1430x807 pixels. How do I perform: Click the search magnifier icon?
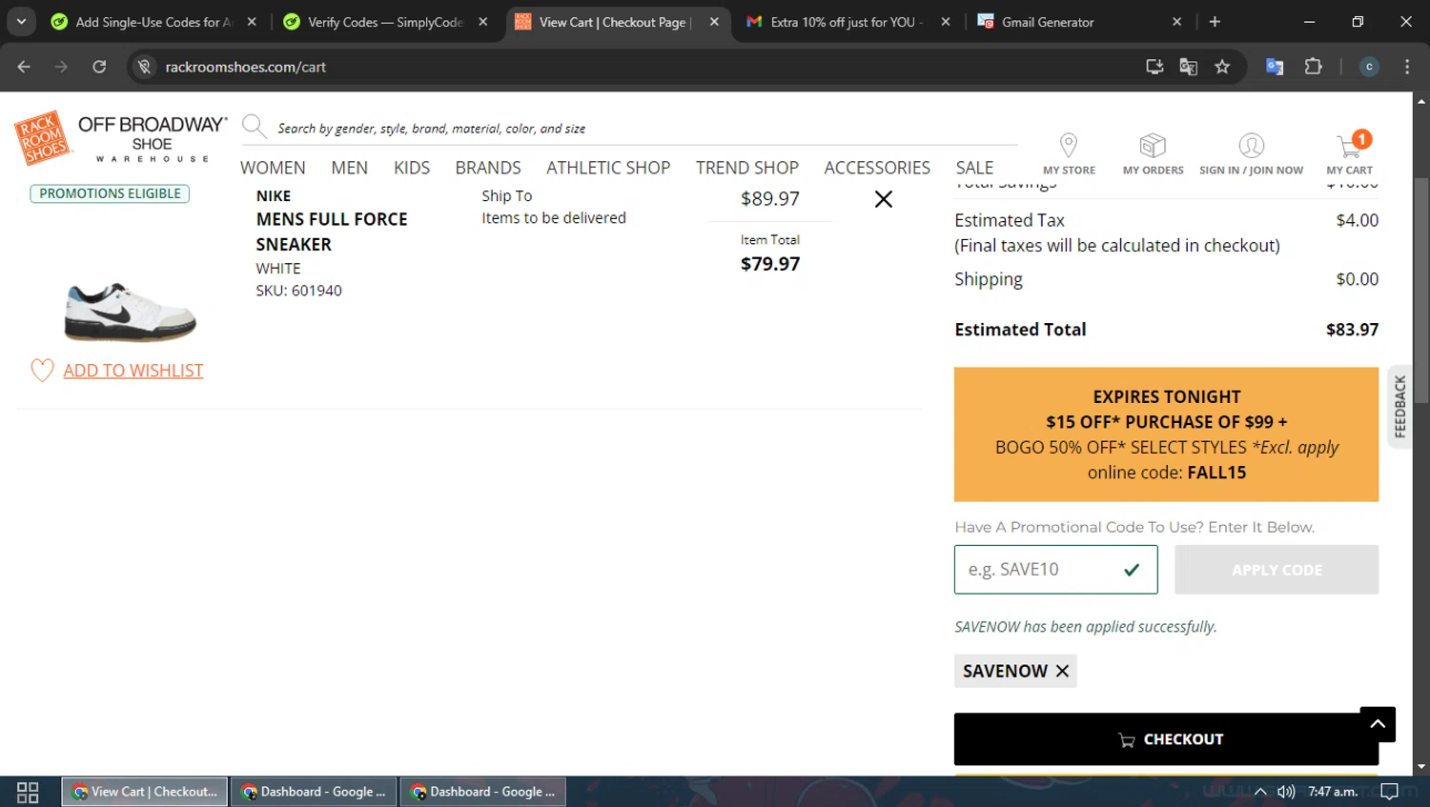pos(254,126)
